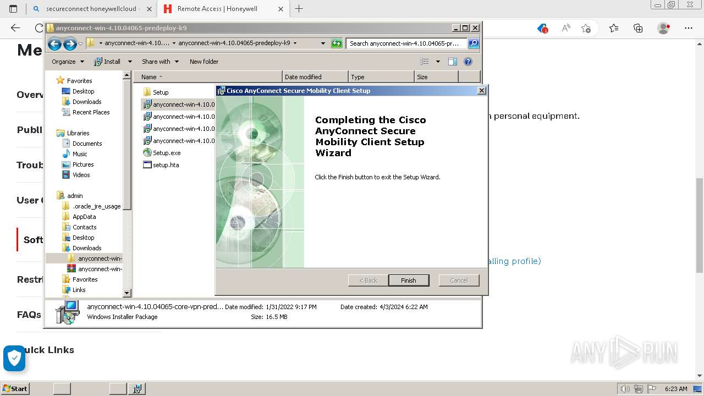Open Explorer help question-mark icon

coord(468,62)
